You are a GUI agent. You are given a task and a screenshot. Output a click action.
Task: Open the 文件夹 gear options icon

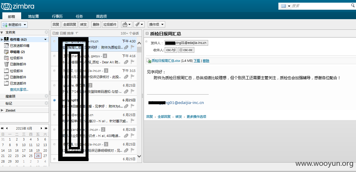tap(46, 32)
